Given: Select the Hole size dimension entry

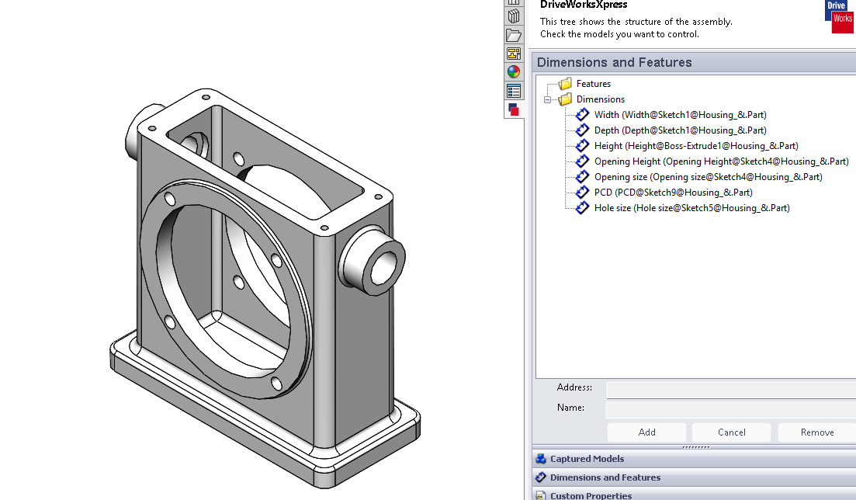Looking at the screenshot, I should click(691, 207).
